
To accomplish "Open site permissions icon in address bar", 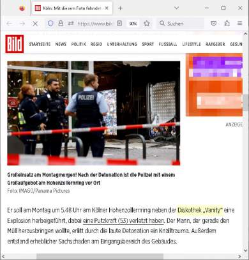I will click(x=71, y=24).
